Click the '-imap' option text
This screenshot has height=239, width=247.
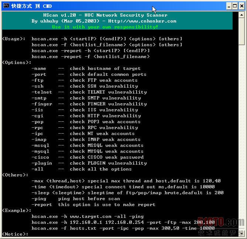tap(39, 139)
